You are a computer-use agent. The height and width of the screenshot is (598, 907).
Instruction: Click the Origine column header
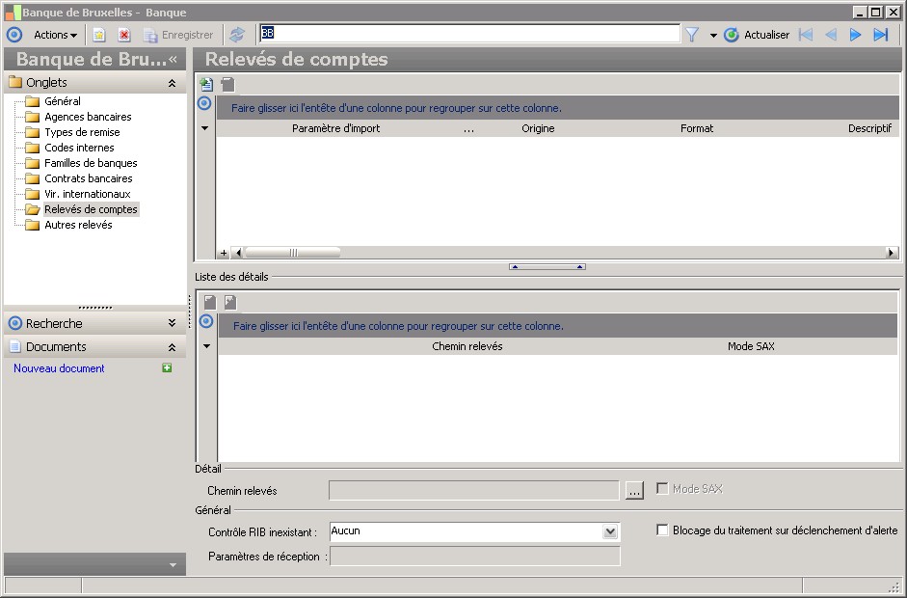(538, 128)
